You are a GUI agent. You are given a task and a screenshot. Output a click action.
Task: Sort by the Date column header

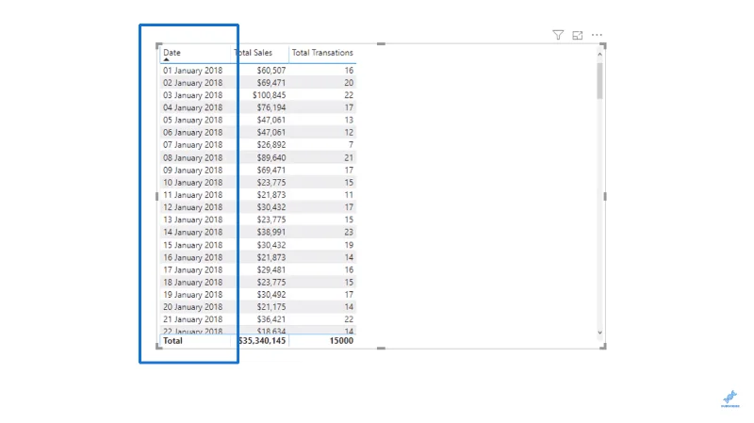point(172,53)
